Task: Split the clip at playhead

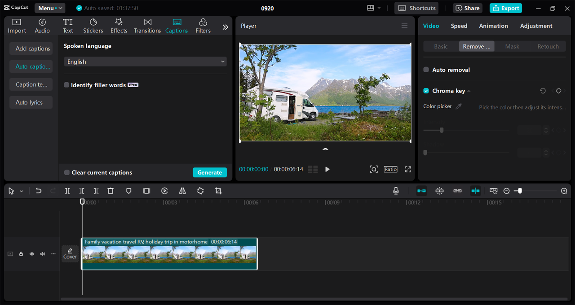Action: click(67, 191)
